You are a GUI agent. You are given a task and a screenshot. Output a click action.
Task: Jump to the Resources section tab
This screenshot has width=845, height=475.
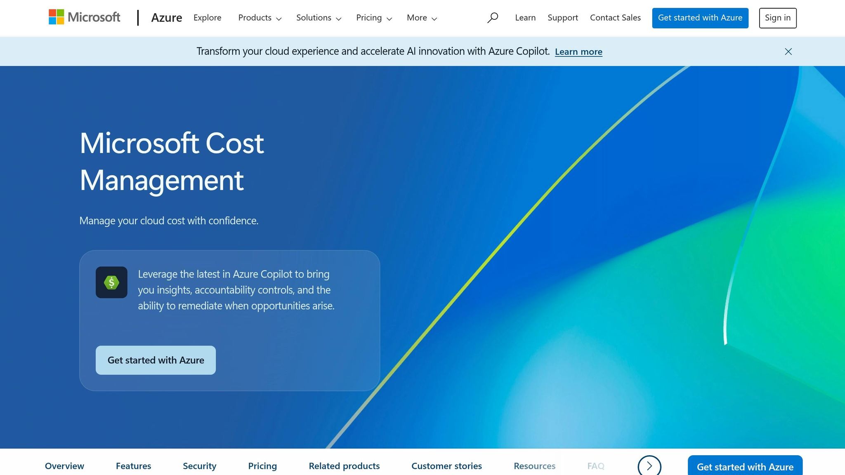pyautogui.click(x=534, y=466)
